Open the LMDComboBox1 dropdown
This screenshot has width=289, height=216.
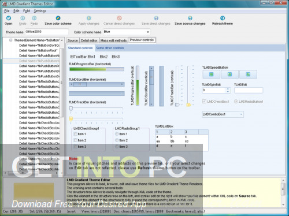coord(241,114)
